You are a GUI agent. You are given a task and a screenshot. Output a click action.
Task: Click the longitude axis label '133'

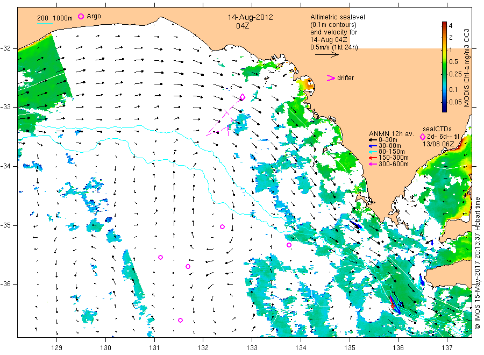coord(252,348)
